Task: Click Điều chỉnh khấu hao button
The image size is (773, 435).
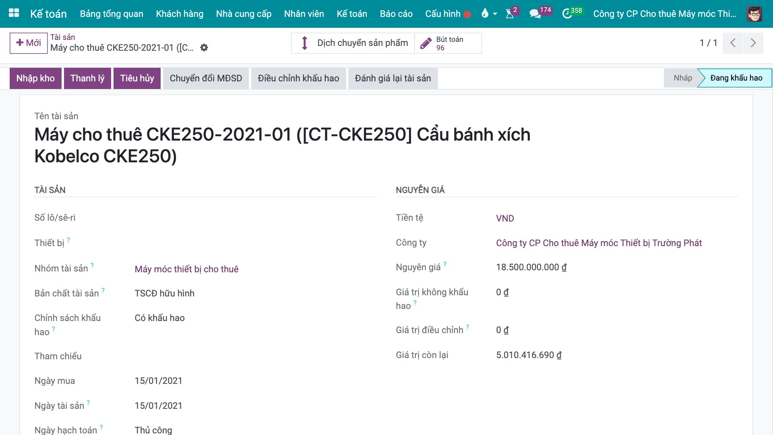Action: point(298,78)
